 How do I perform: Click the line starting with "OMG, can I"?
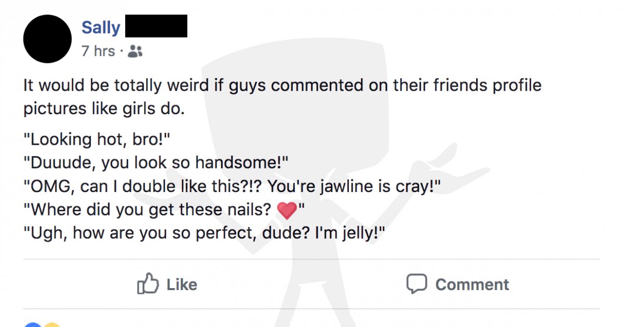point(232,187)
